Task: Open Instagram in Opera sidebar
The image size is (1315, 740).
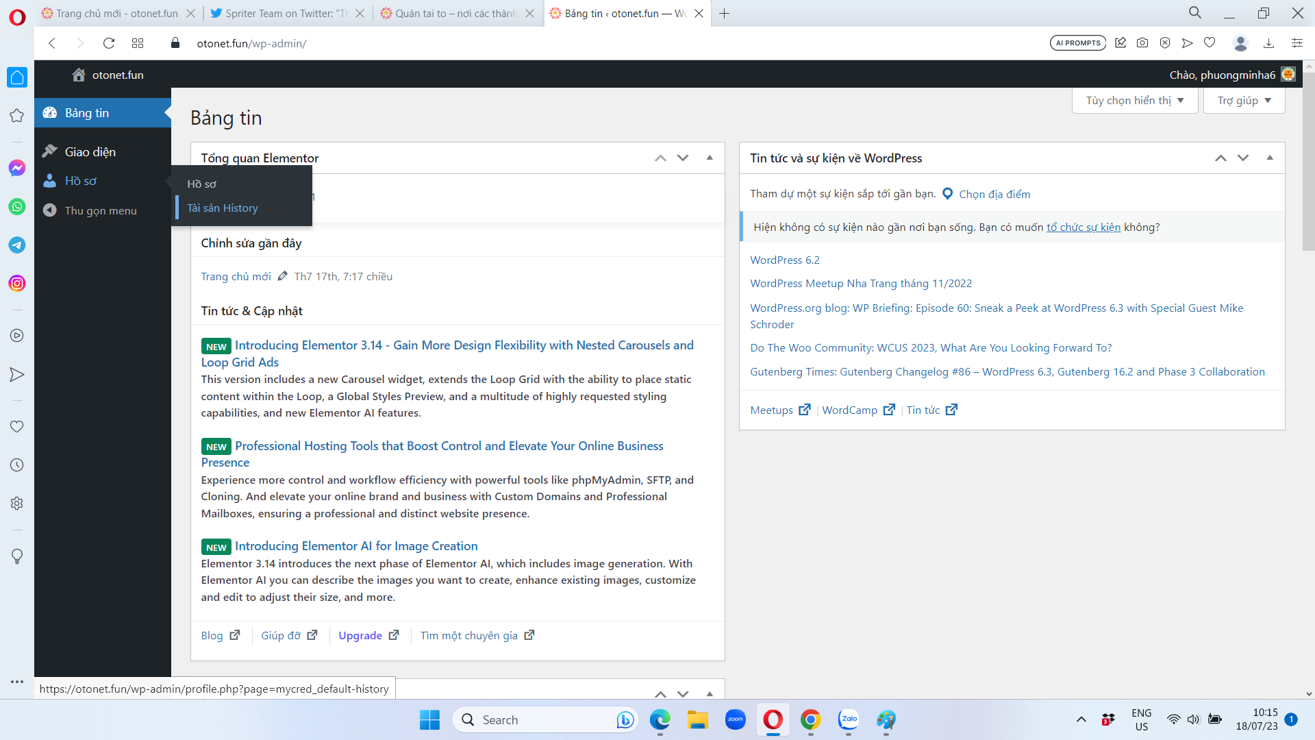Action: coord(17,283)
